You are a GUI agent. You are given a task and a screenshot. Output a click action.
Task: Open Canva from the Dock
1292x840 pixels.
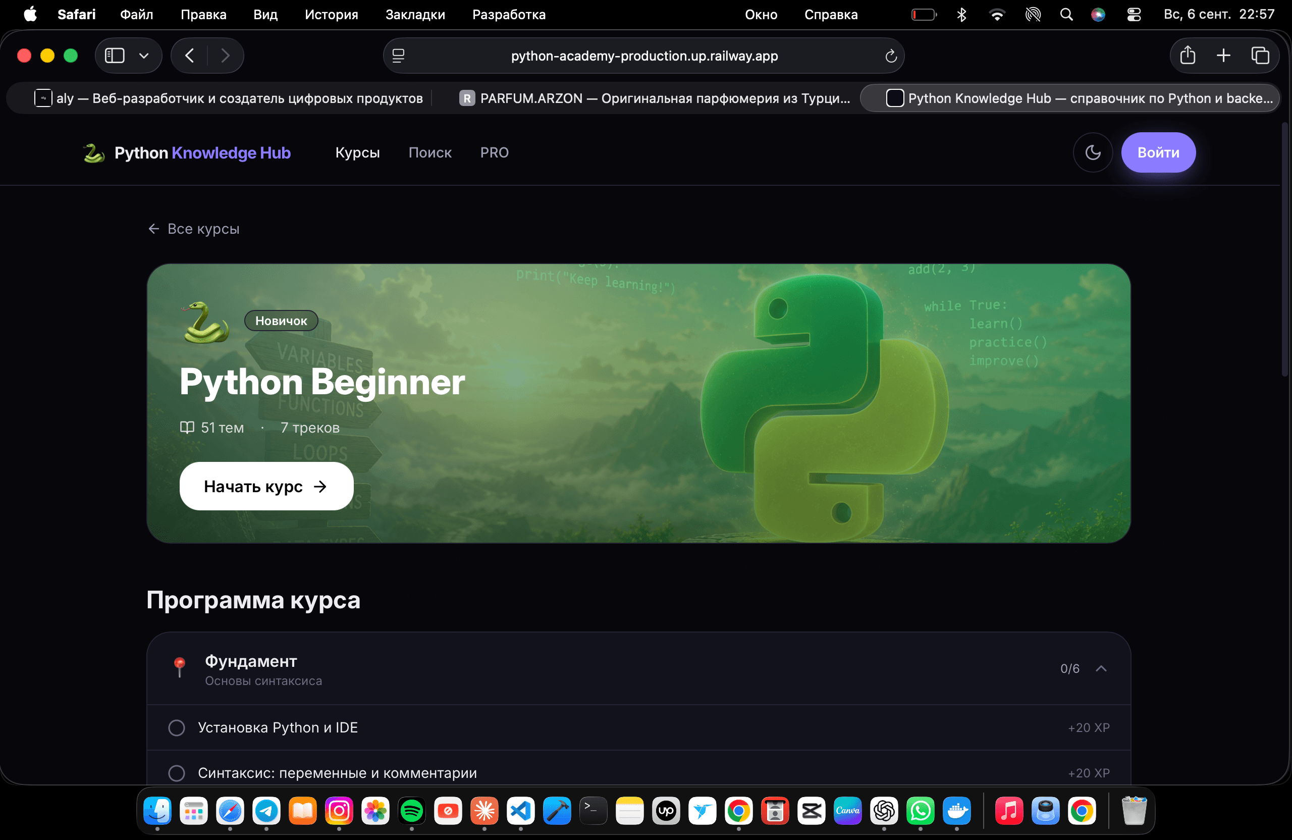coord(847,811)
